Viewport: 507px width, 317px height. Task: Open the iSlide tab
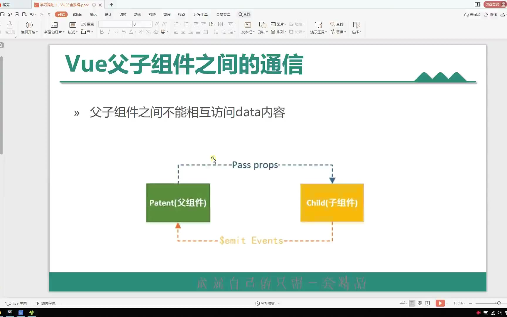coord(77,14)
